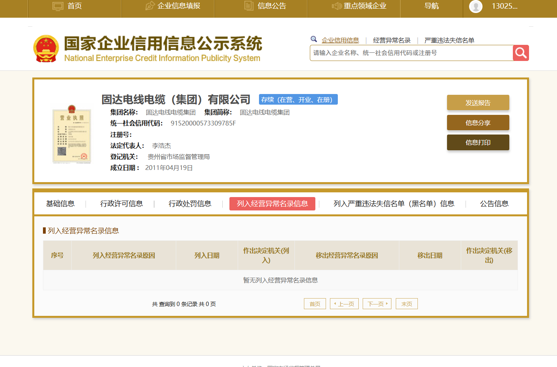Switch to the 行政许可信息 tab
The height and width of the screenshot is (367, 557).
(121, 203)
